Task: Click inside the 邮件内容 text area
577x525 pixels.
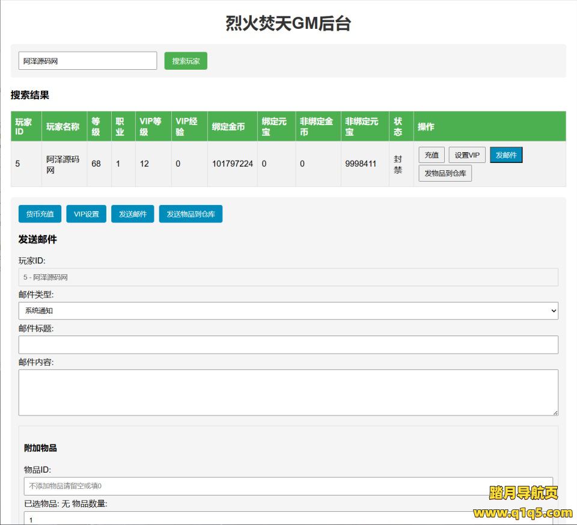Action: 288,392
